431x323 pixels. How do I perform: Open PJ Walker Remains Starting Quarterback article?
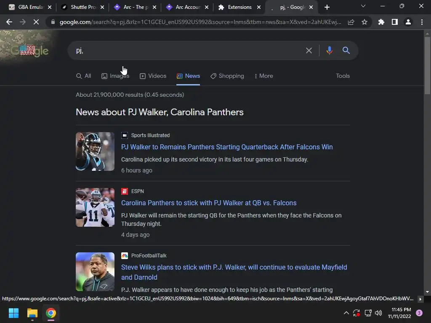pyautogui.click(x=227, y=147)
